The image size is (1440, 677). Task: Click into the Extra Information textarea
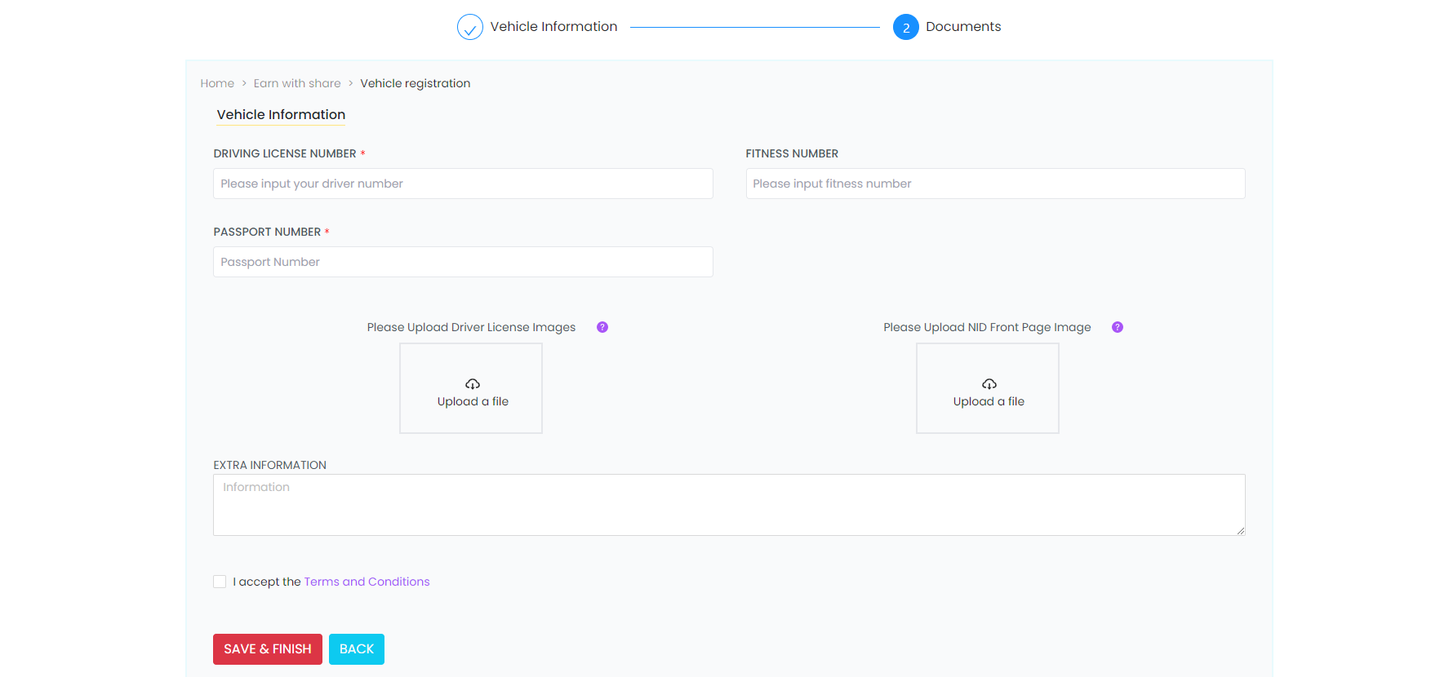pyautogui.click(x=729, y=505)
